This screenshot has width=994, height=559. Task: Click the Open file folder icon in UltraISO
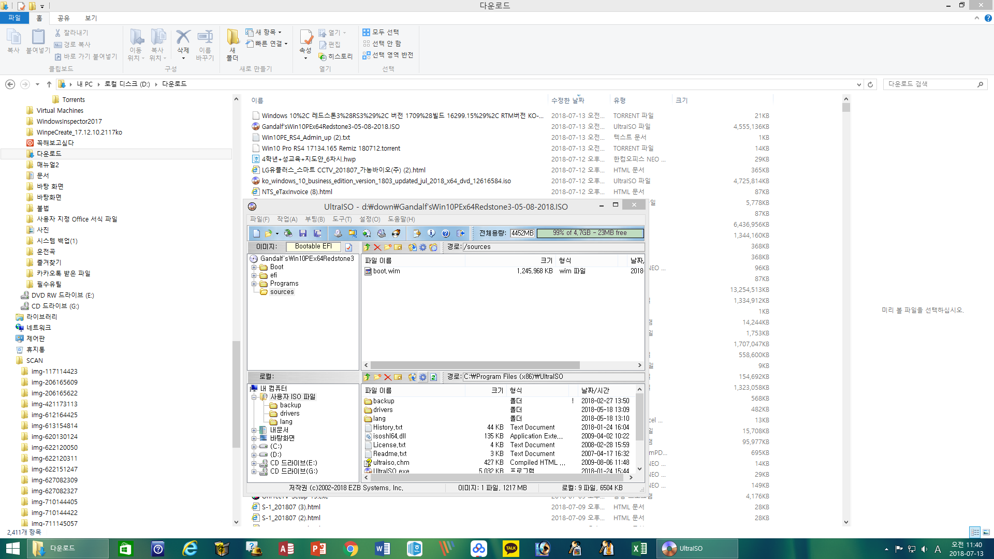(268, 233)
